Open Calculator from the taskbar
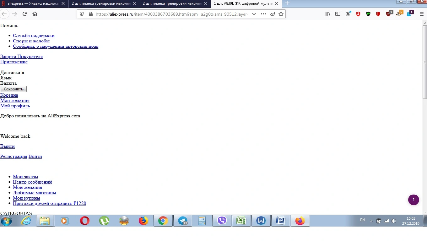 (202, 221)
